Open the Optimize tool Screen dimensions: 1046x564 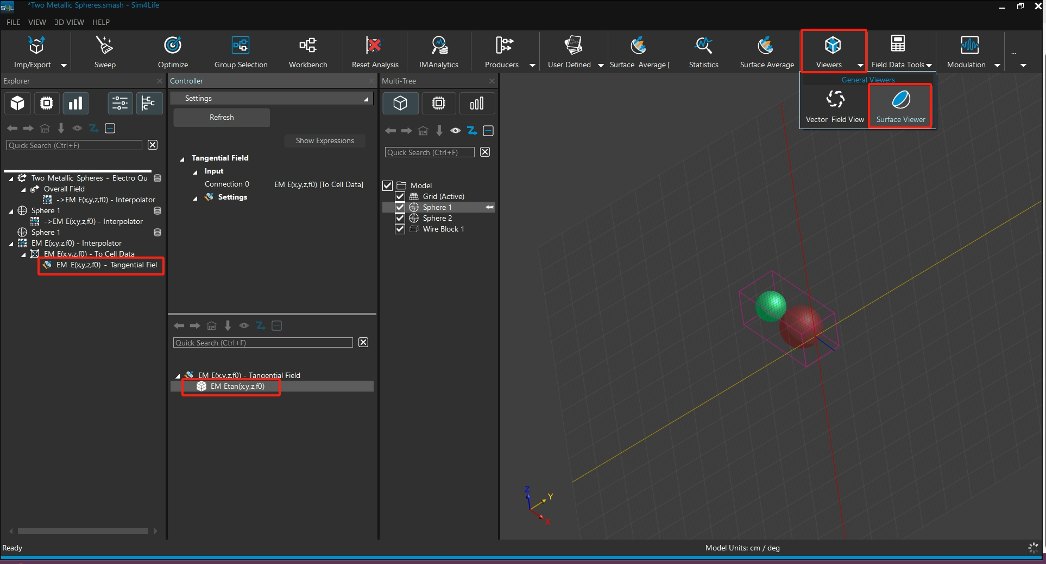(173, 46)
